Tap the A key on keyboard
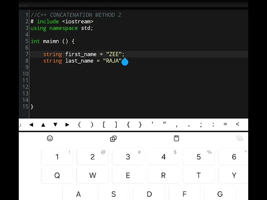 [78, 193]
